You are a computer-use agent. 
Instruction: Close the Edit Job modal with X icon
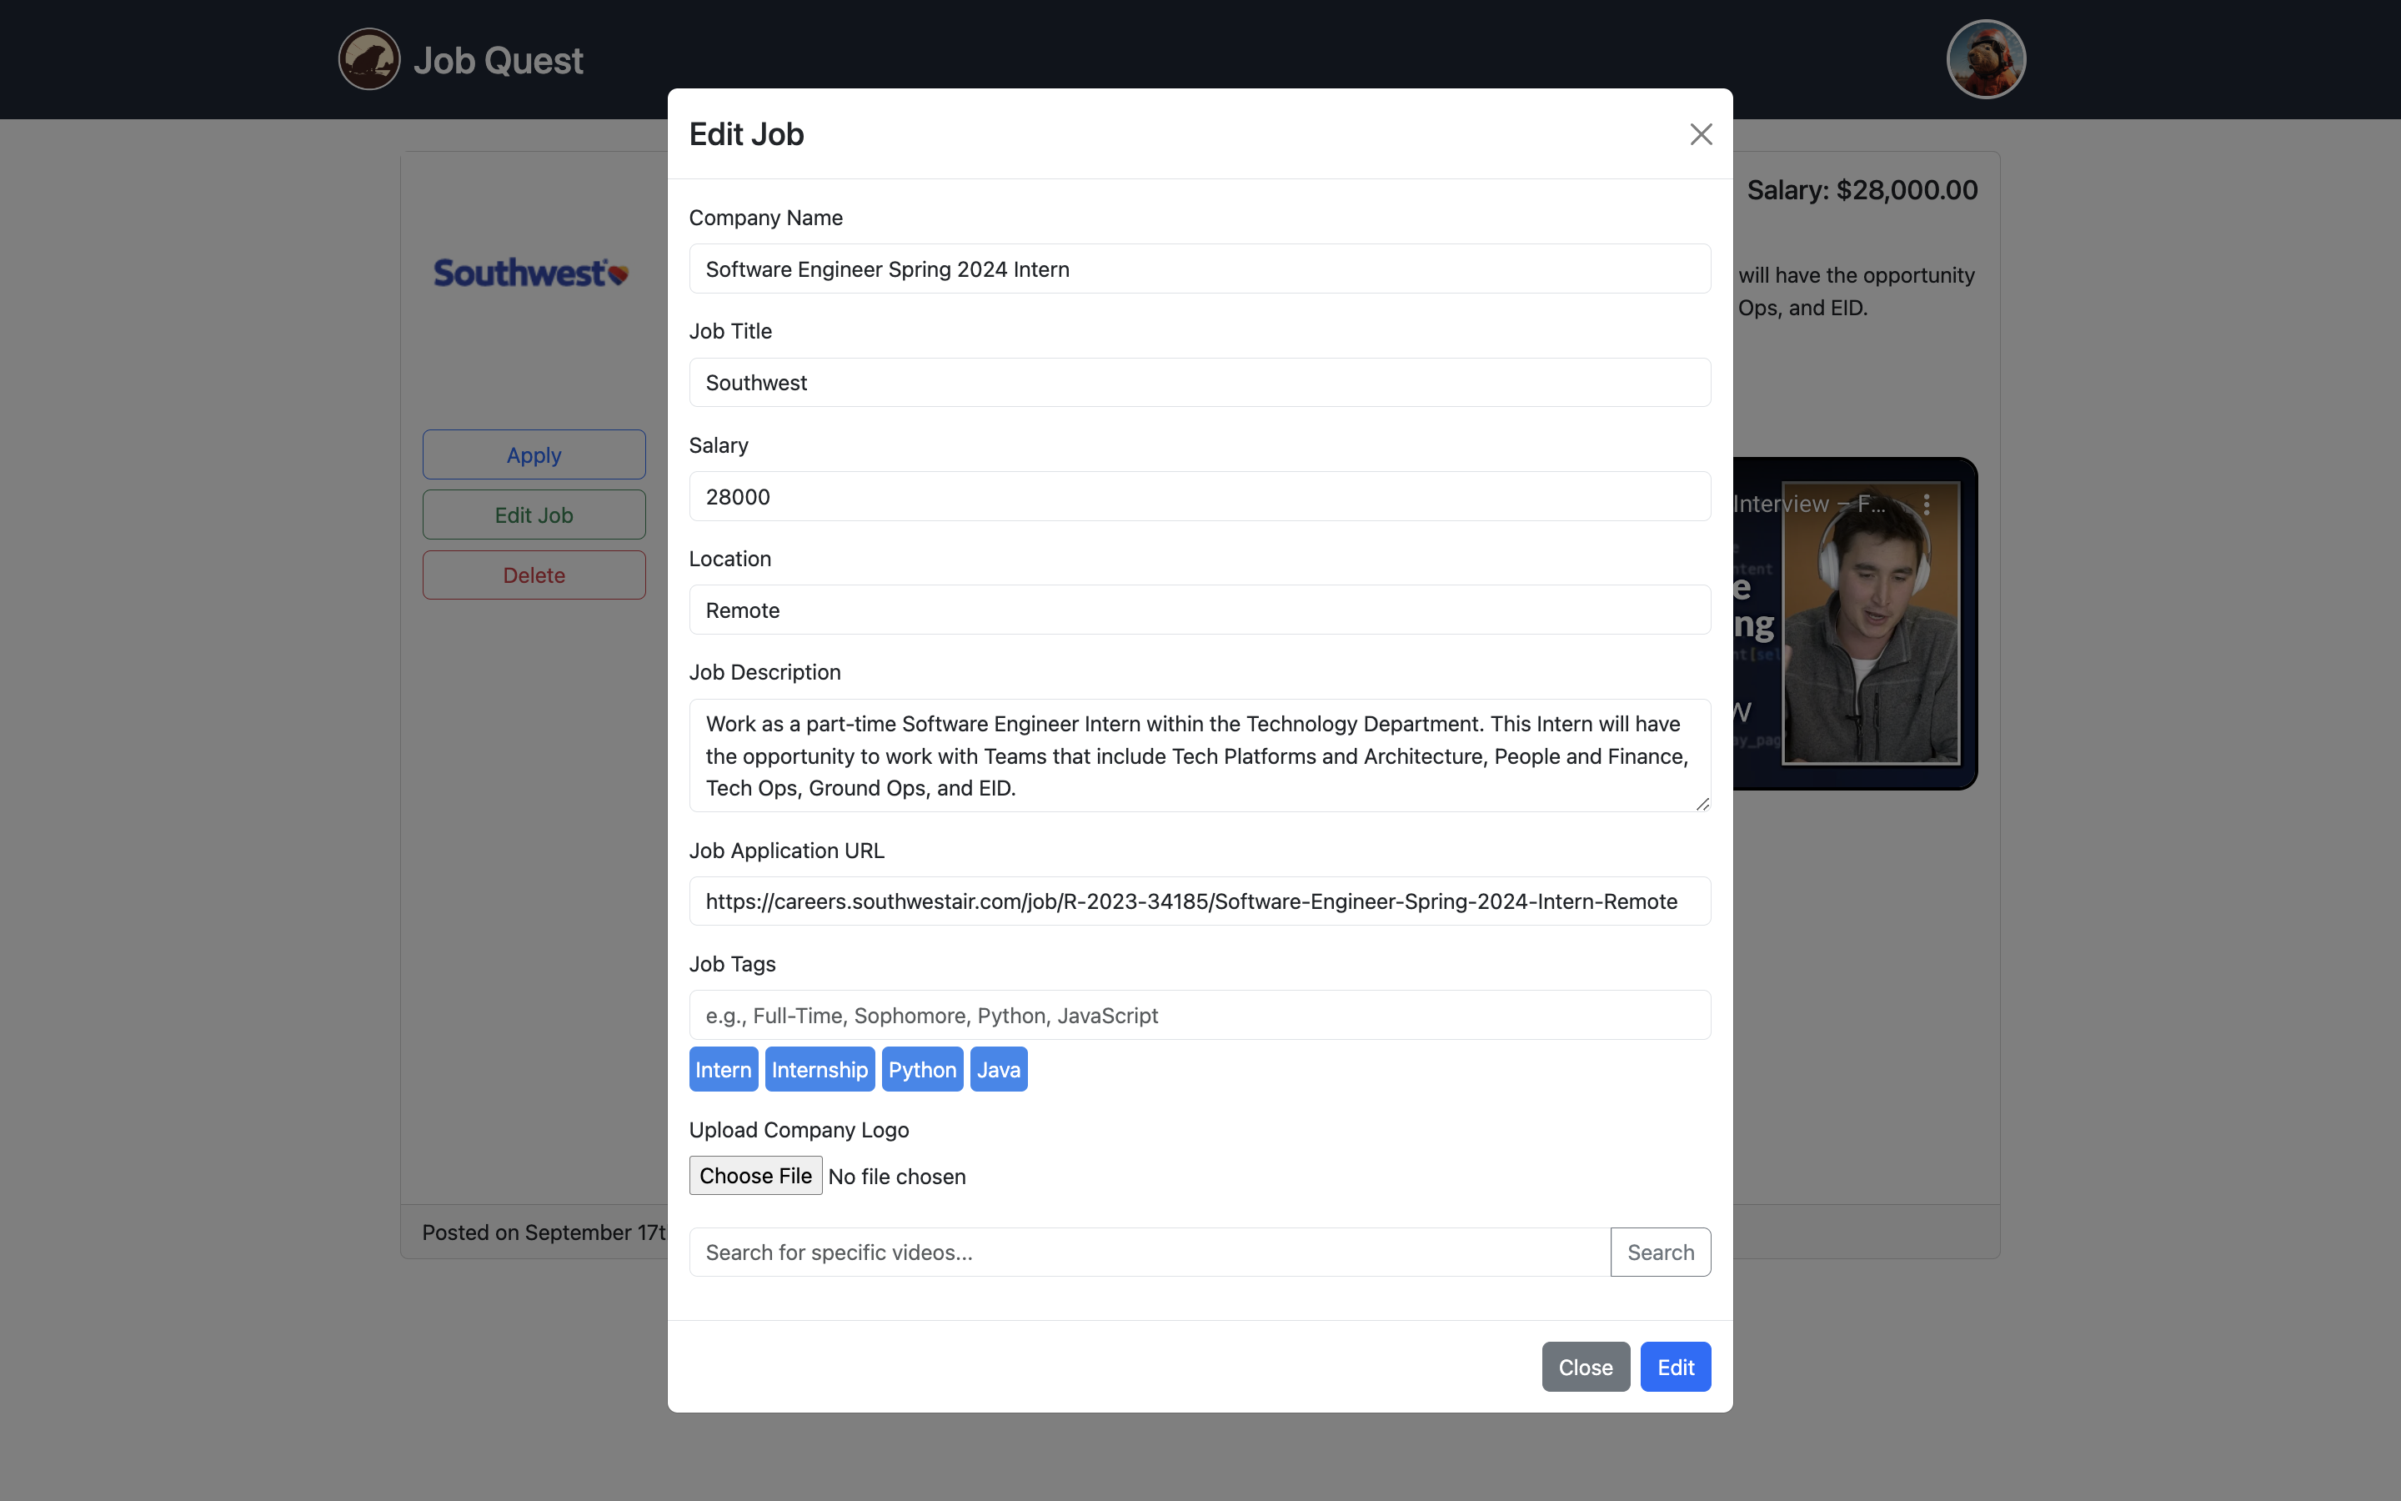pyautogui.click(x=1701, y=134)
